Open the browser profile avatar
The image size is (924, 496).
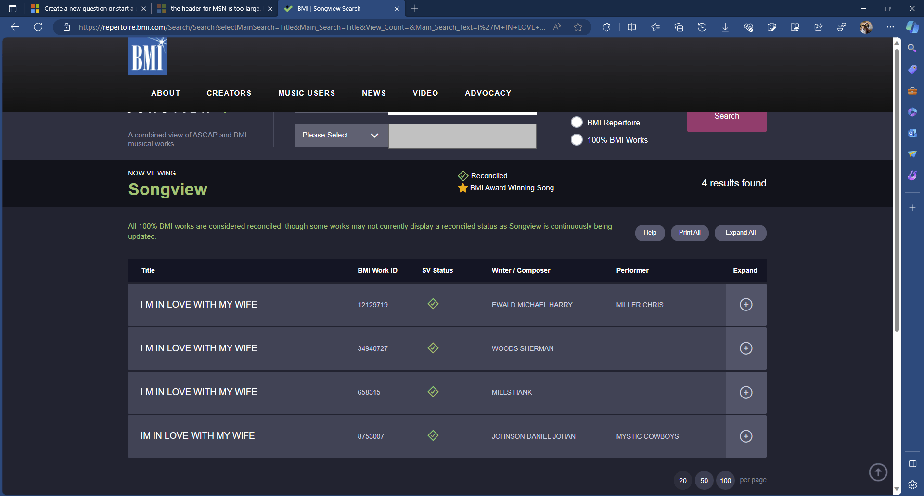pyautogui.click(x=866, y=27)
